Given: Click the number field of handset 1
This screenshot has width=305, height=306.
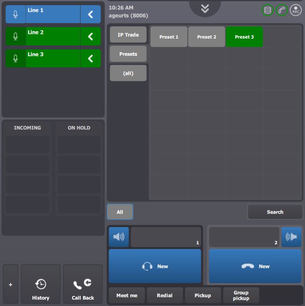Looking at the screenshot, I should coord(166,237).
